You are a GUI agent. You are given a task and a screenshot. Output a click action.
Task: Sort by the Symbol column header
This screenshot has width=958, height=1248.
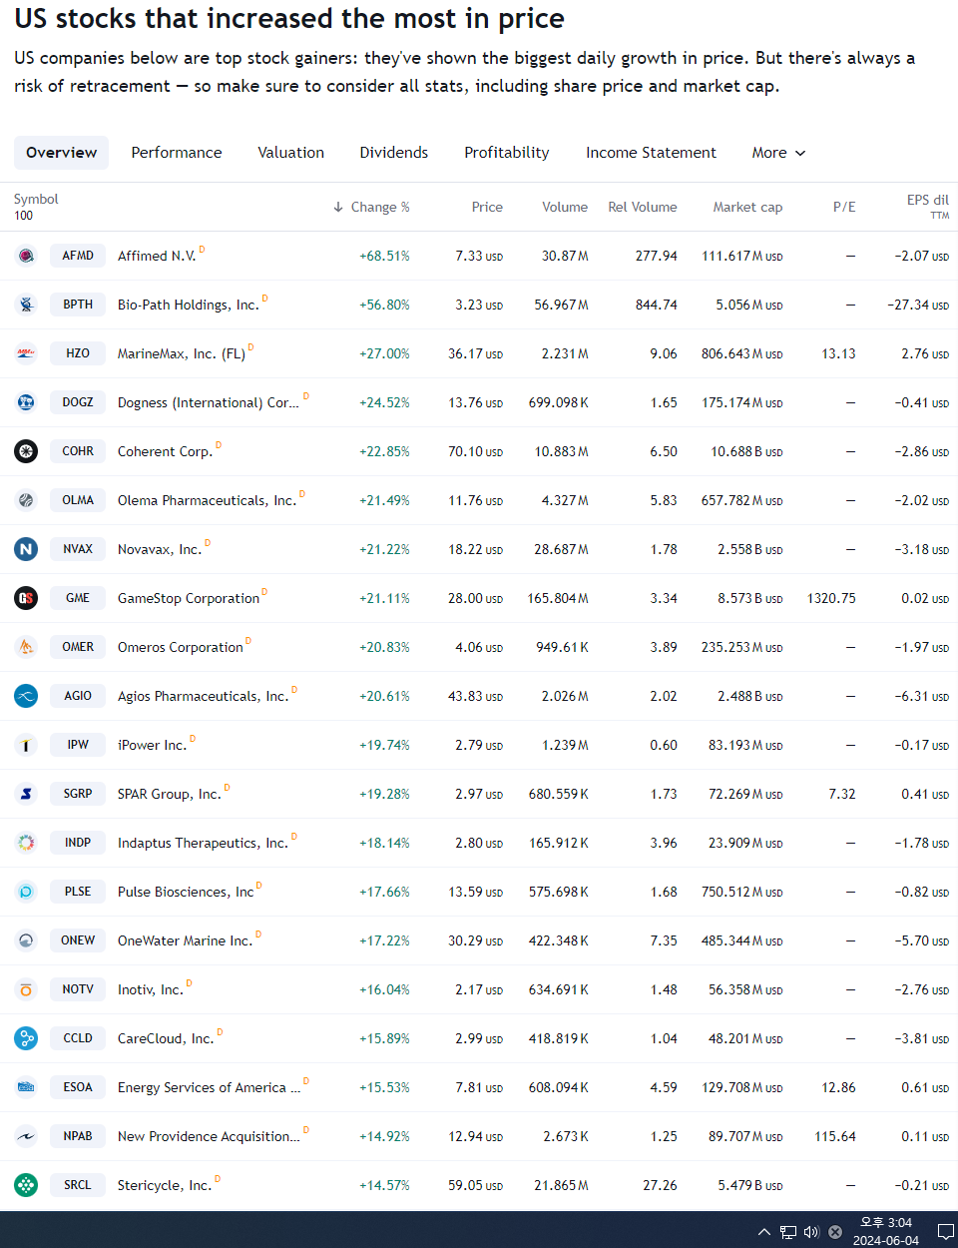pos(36,199)
